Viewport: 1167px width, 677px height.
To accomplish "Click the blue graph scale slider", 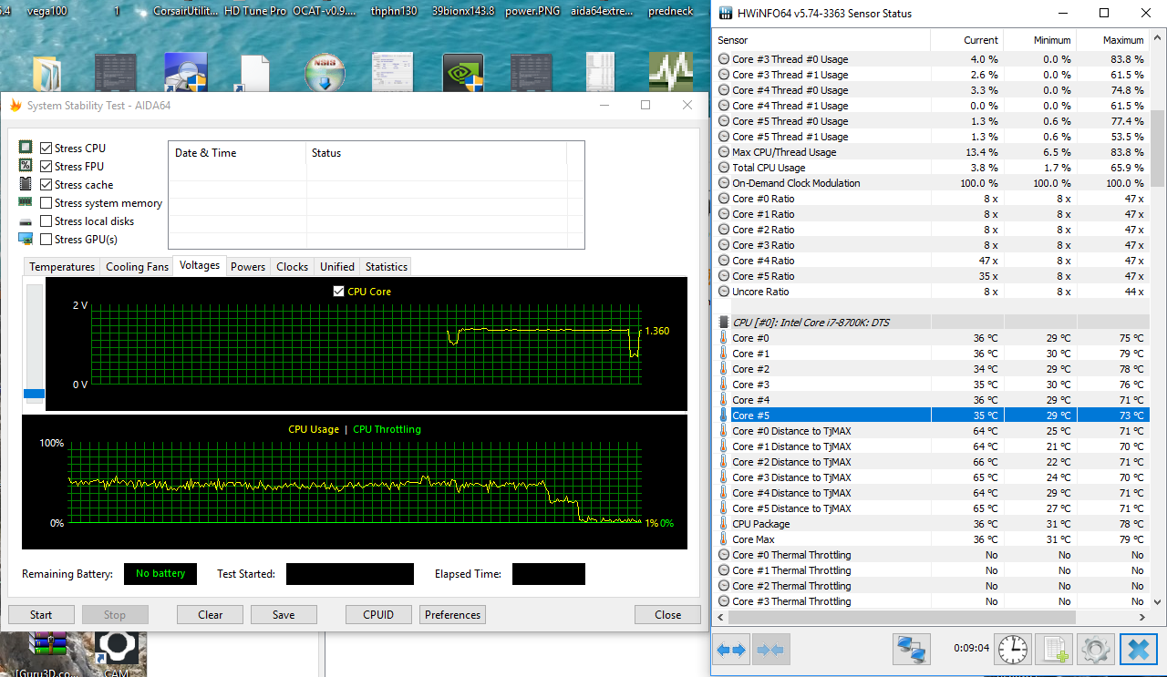I will pos(34,394).
